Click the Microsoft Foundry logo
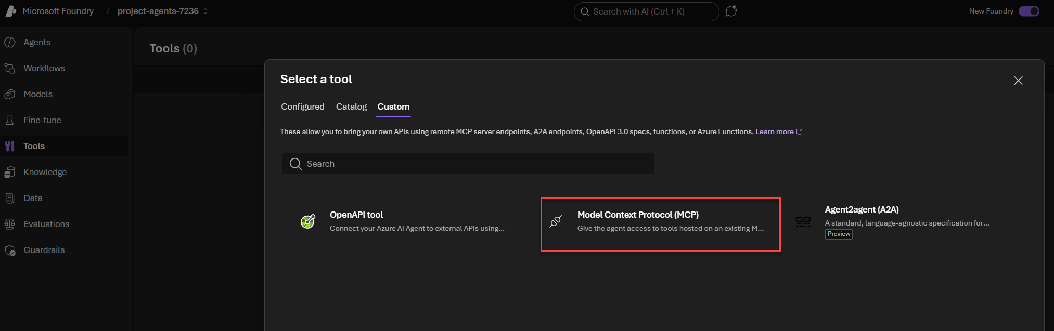 point(11,11)
